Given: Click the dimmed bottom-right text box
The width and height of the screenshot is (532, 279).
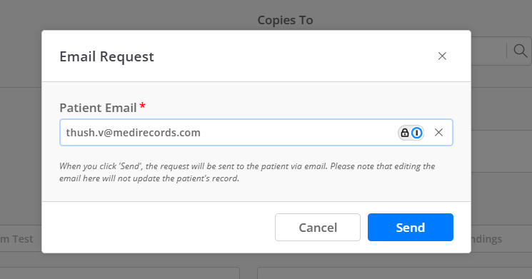Looking at the screenshot, I should (395, 273).
